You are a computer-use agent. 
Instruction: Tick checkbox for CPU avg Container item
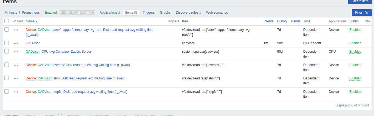coord(7,51)
